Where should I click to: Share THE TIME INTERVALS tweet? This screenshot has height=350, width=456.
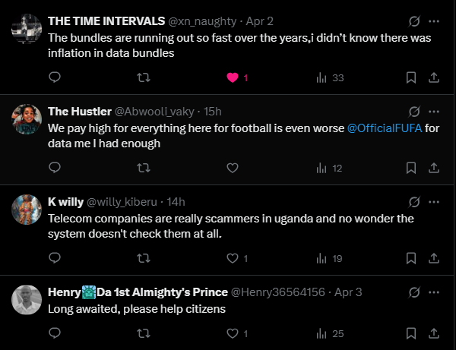pos(433,77)
